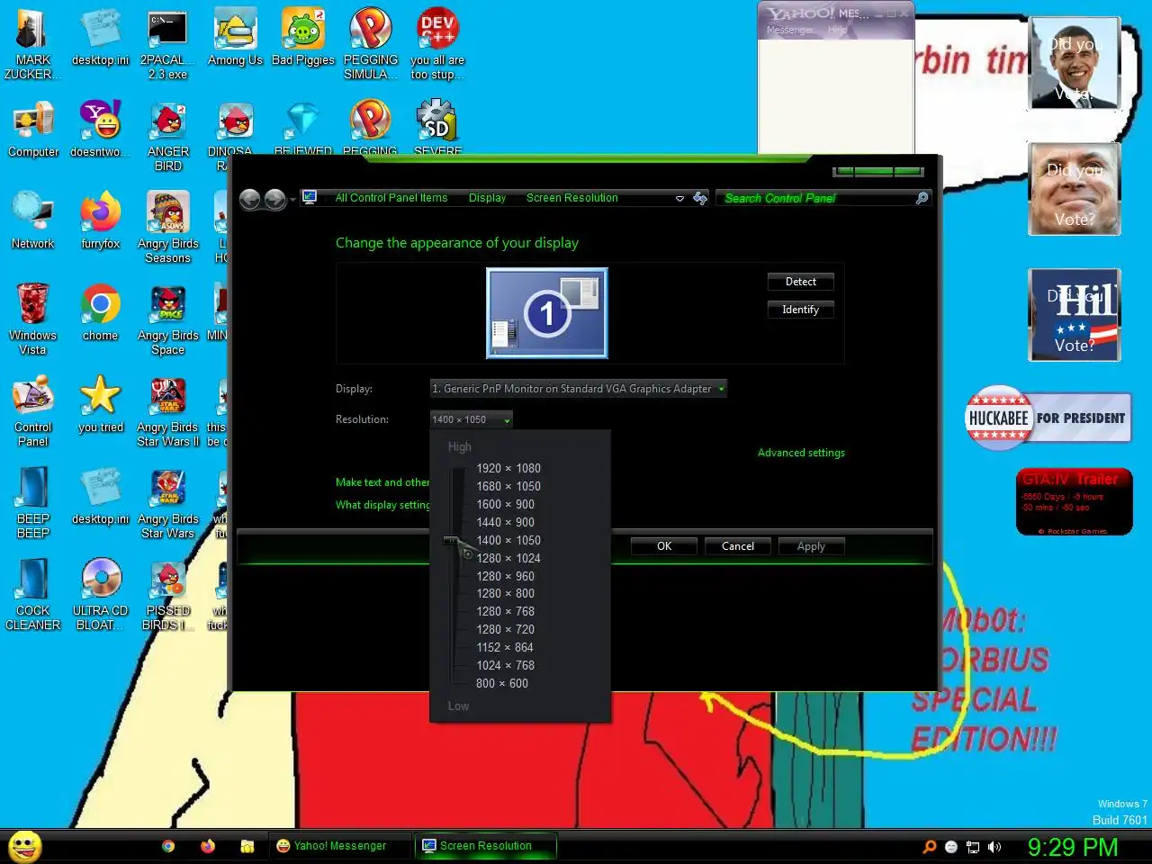
Task: Open the recent pages arrow beside navigation buttons
Action: pos(292,200)
